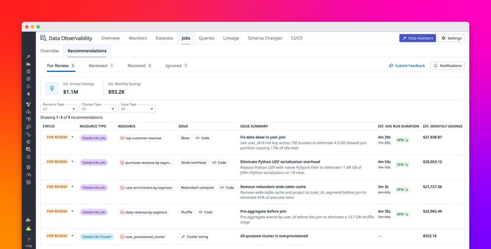This screenshot has height=249, width=491.
Task: Click the megaphone icon beside Submit Feedback
Action: tap(391, 65)
